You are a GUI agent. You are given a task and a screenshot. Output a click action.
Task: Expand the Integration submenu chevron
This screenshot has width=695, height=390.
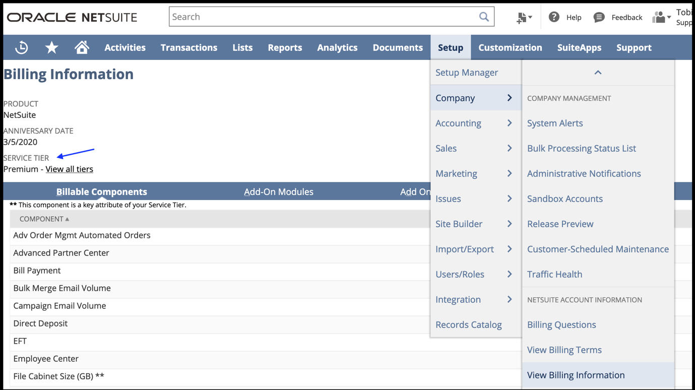(510, 299)
